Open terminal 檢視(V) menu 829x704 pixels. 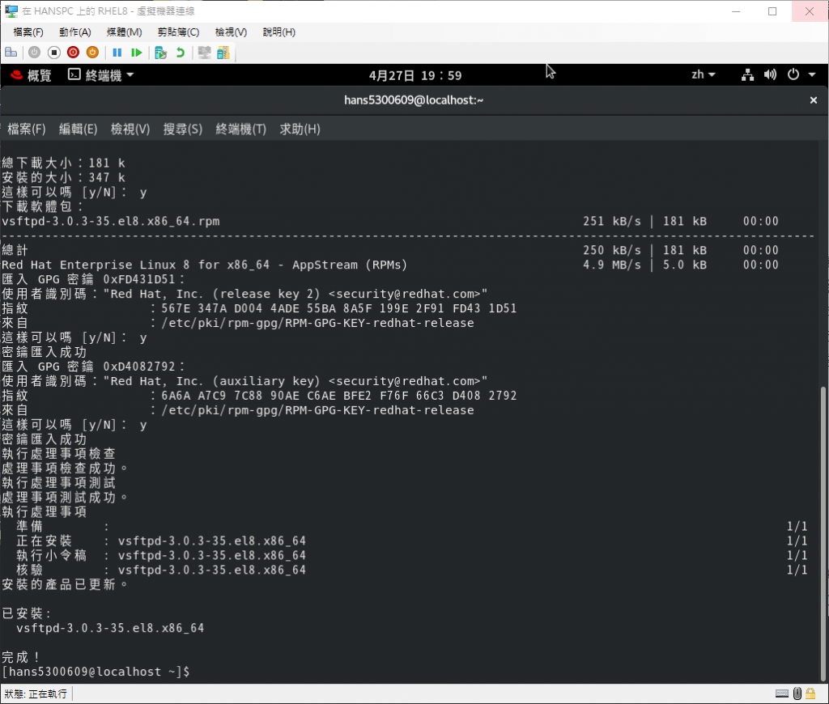click(130, 129)
